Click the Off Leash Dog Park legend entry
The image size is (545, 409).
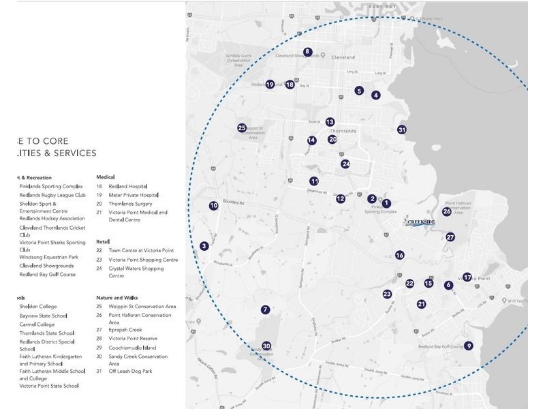pyautogui.click(x=131, y=371)
